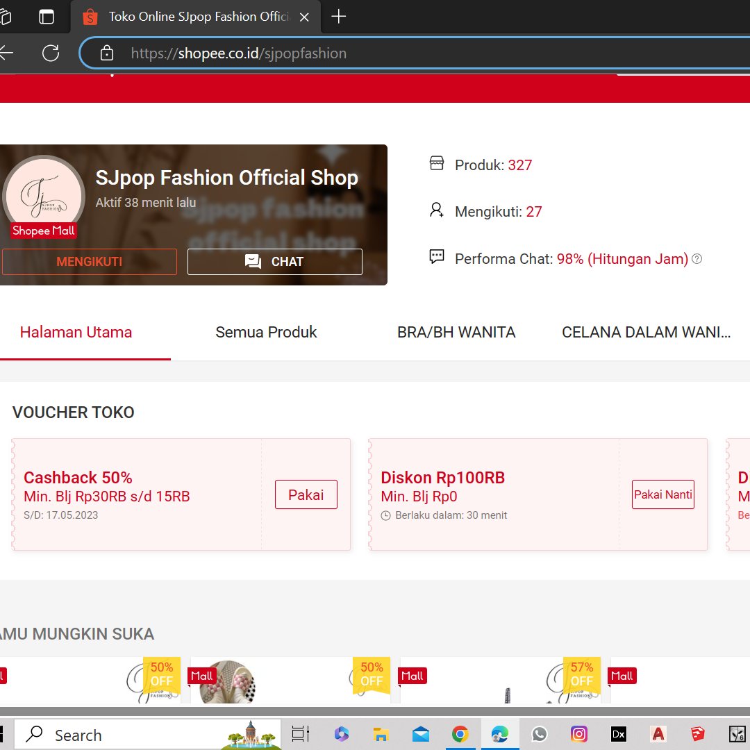Click the SJpop Fashion shop logo avatar
The height and width of the screenshot is (750, 750).
(44, 196)
